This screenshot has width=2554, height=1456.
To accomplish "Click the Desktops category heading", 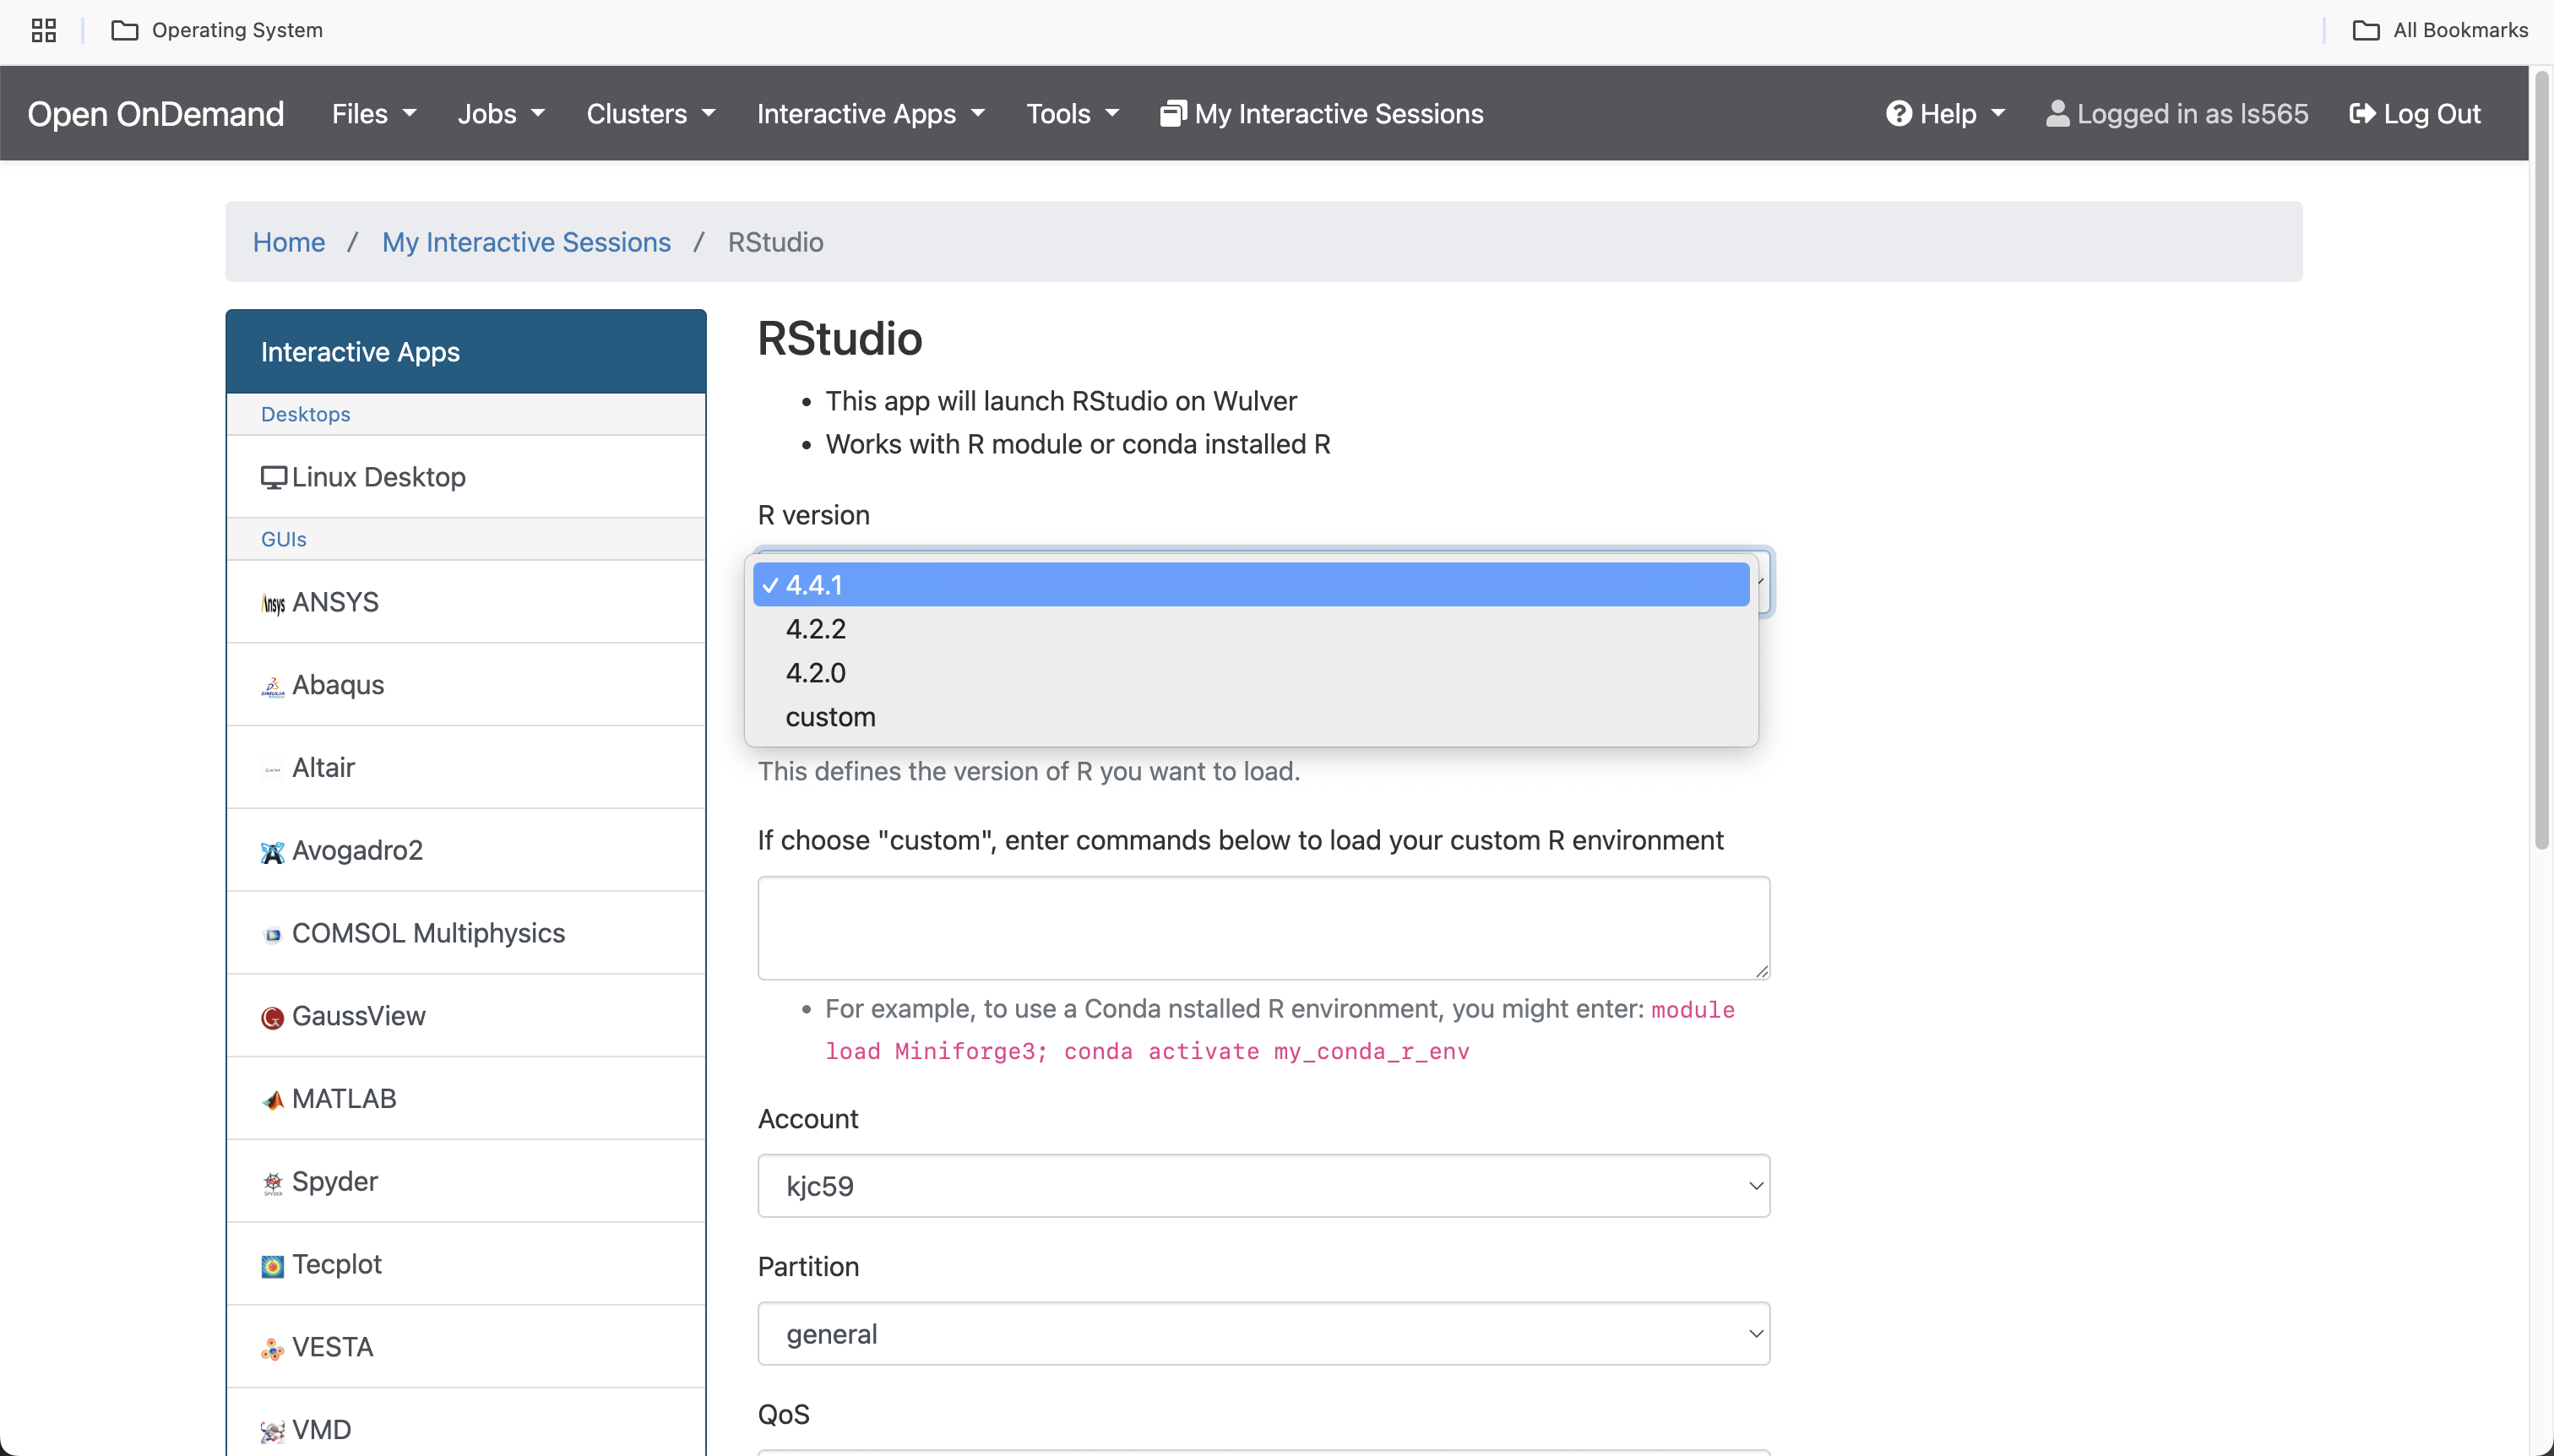I will pyautogui.click(x=305, y=414).
